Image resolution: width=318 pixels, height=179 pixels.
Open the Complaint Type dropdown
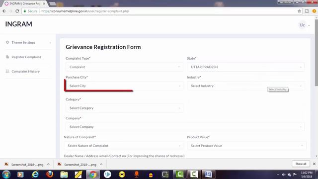coord(124,67)
